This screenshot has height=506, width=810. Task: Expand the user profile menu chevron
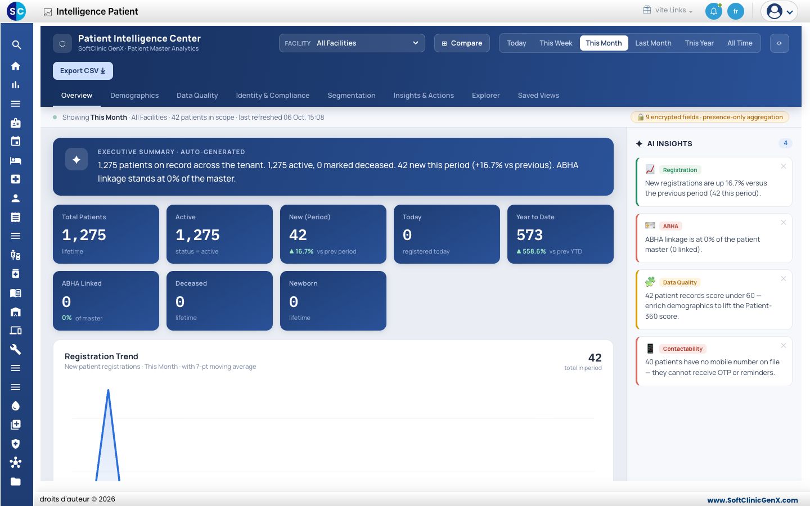pyautogui.click(x=790, y=12)
